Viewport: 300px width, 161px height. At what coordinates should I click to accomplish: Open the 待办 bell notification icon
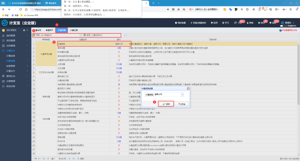(x=259, y=23)
